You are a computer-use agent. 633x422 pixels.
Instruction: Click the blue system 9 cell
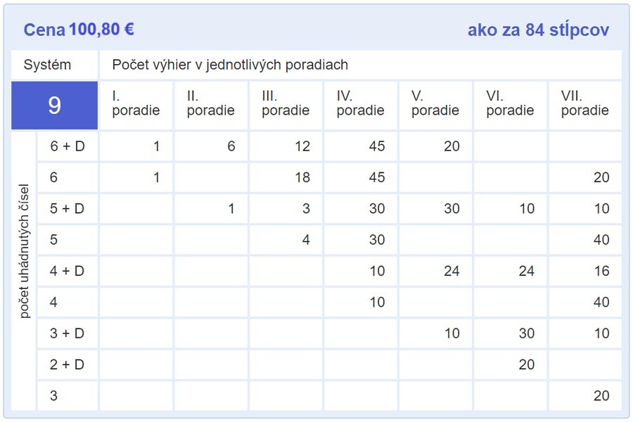[x=54, y=105]
